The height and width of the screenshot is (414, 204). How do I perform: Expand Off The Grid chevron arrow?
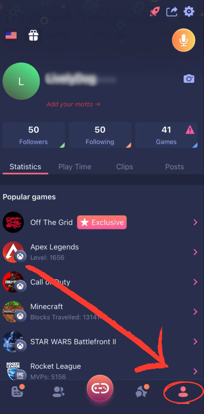(195, 222)
